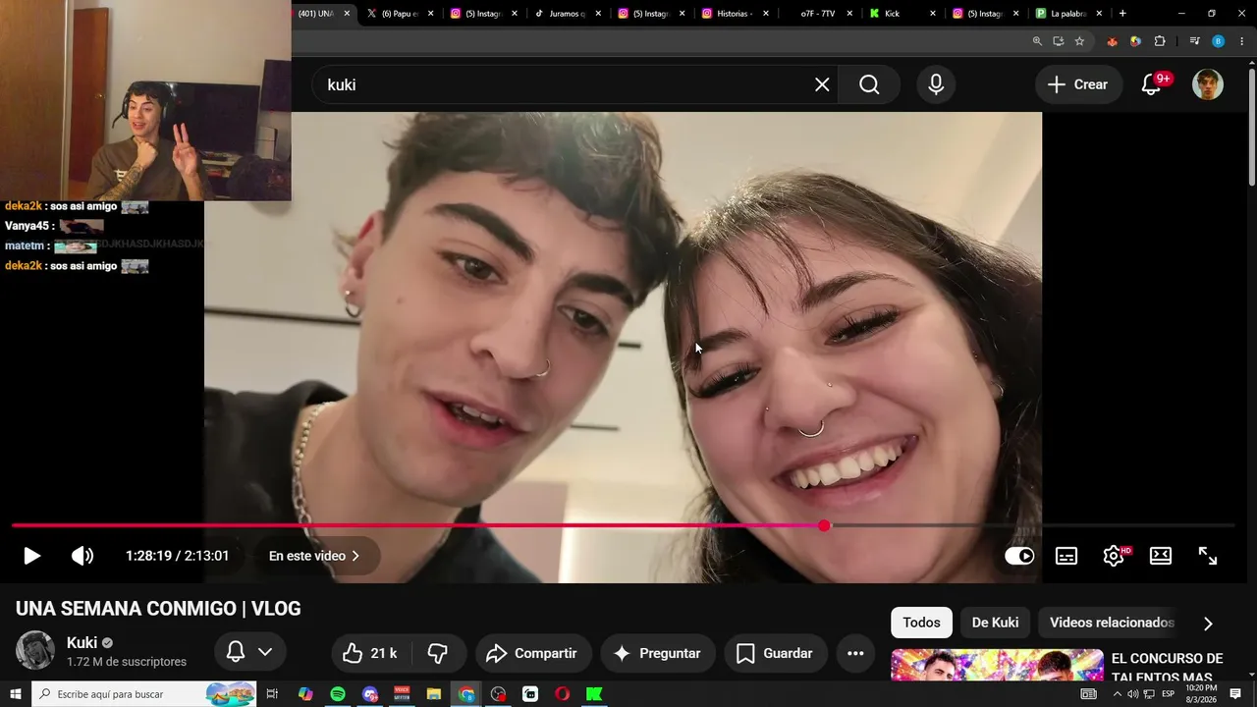Select the Todos filter chip
This screenshot has width=1257, height=707.
pos(921,623)
